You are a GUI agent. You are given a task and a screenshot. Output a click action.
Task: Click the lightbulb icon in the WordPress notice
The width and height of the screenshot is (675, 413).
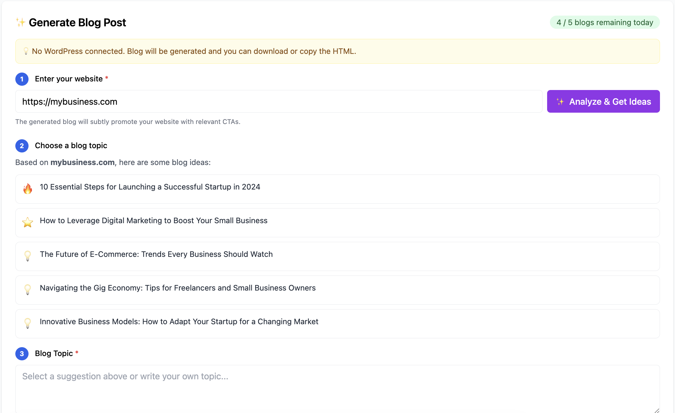coord(26,51)
